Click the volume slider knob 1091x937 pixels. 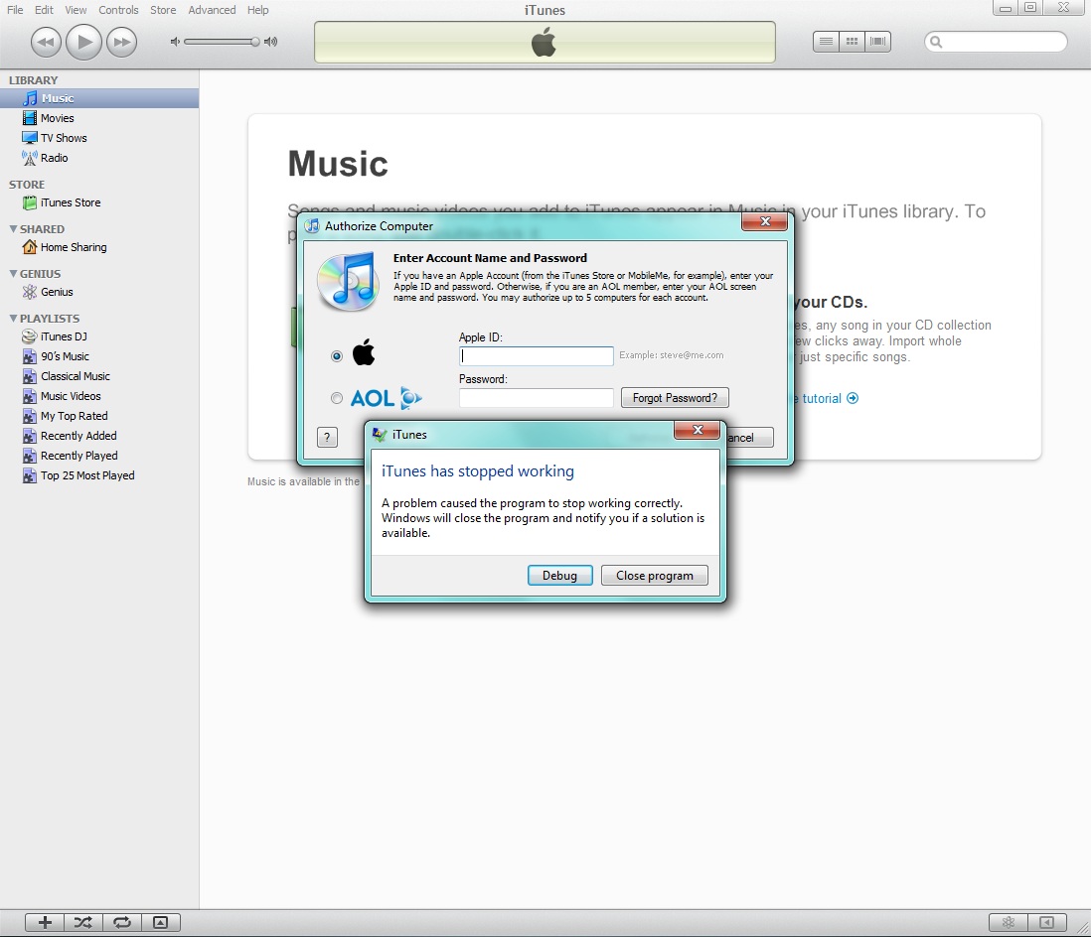[255, 42]
